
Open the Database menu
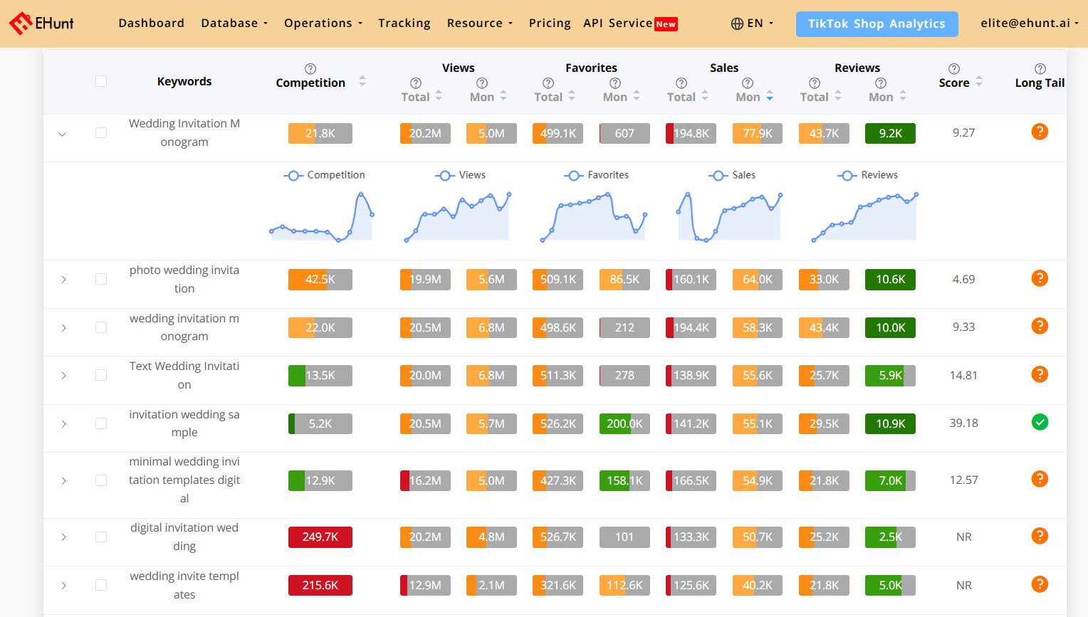click(x=234, y=23)
